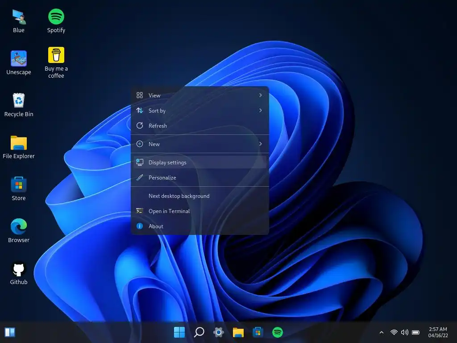Click Next desktop background
Screen dimensions: 457x343
tap(199, 196)
